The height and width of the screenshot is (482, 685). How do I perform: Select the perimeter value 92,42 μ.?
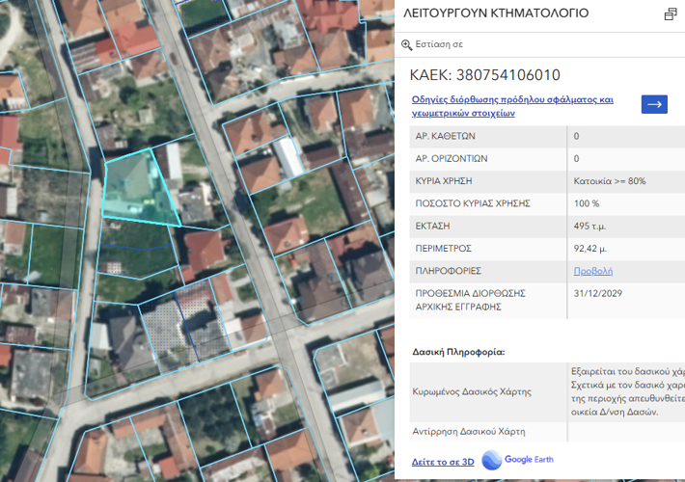click(589, 249)
